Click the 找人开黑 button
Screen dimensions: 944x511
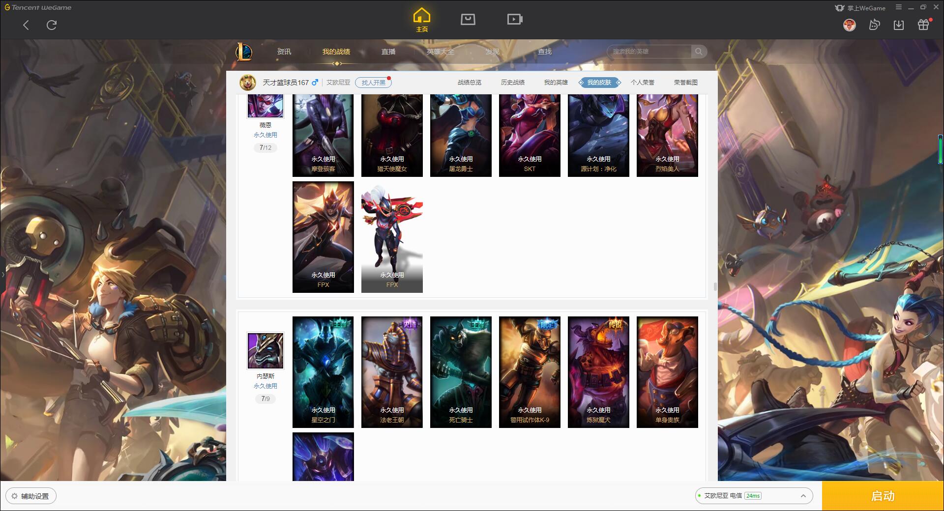373,83
